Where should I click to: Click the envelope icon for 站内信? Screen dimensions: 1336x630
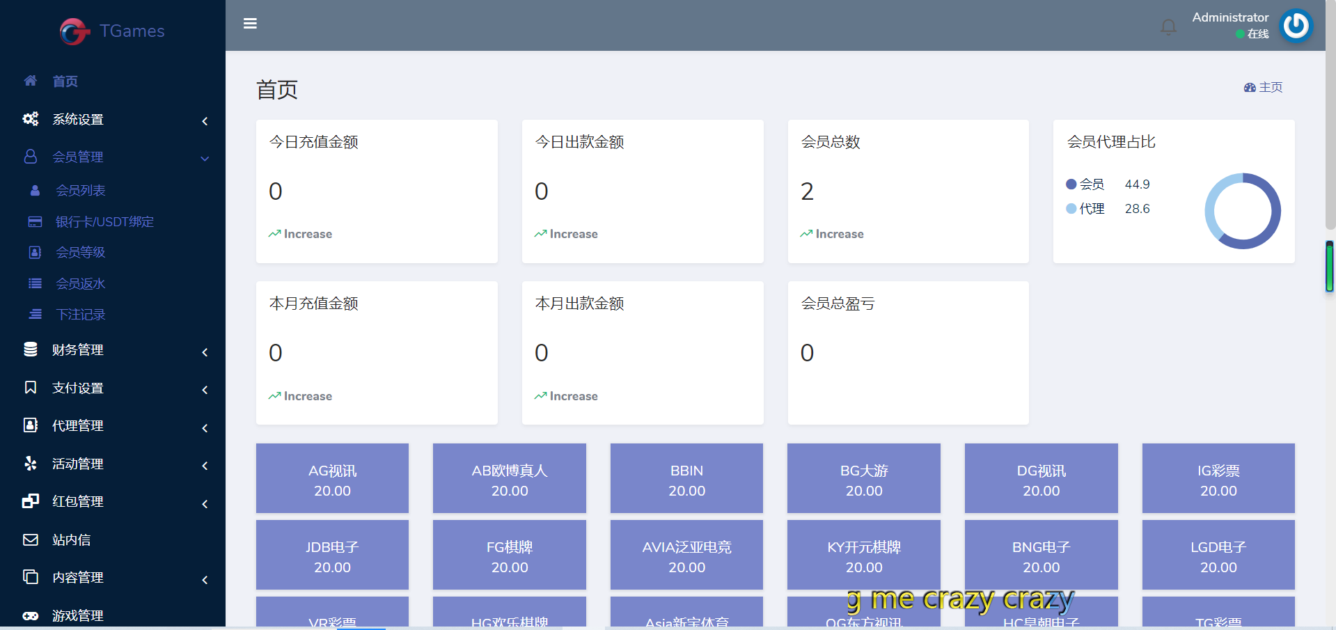31,540
